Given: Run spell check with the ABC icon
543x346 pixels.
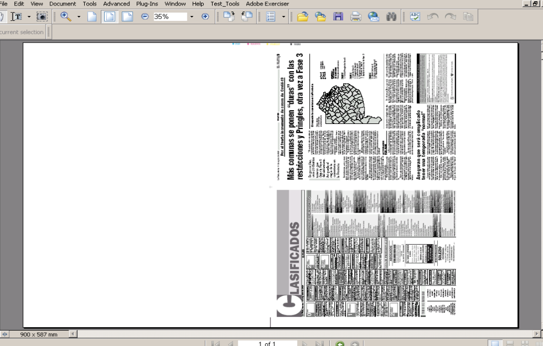Looking at the screenshot, I should pyautogui.click(x=416, y=17).
